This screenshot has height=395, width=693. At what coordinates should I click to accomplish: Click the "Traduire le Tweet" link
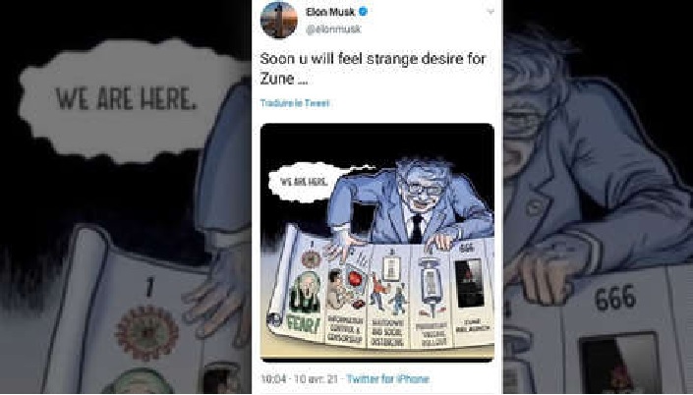(x=295, y=103)
